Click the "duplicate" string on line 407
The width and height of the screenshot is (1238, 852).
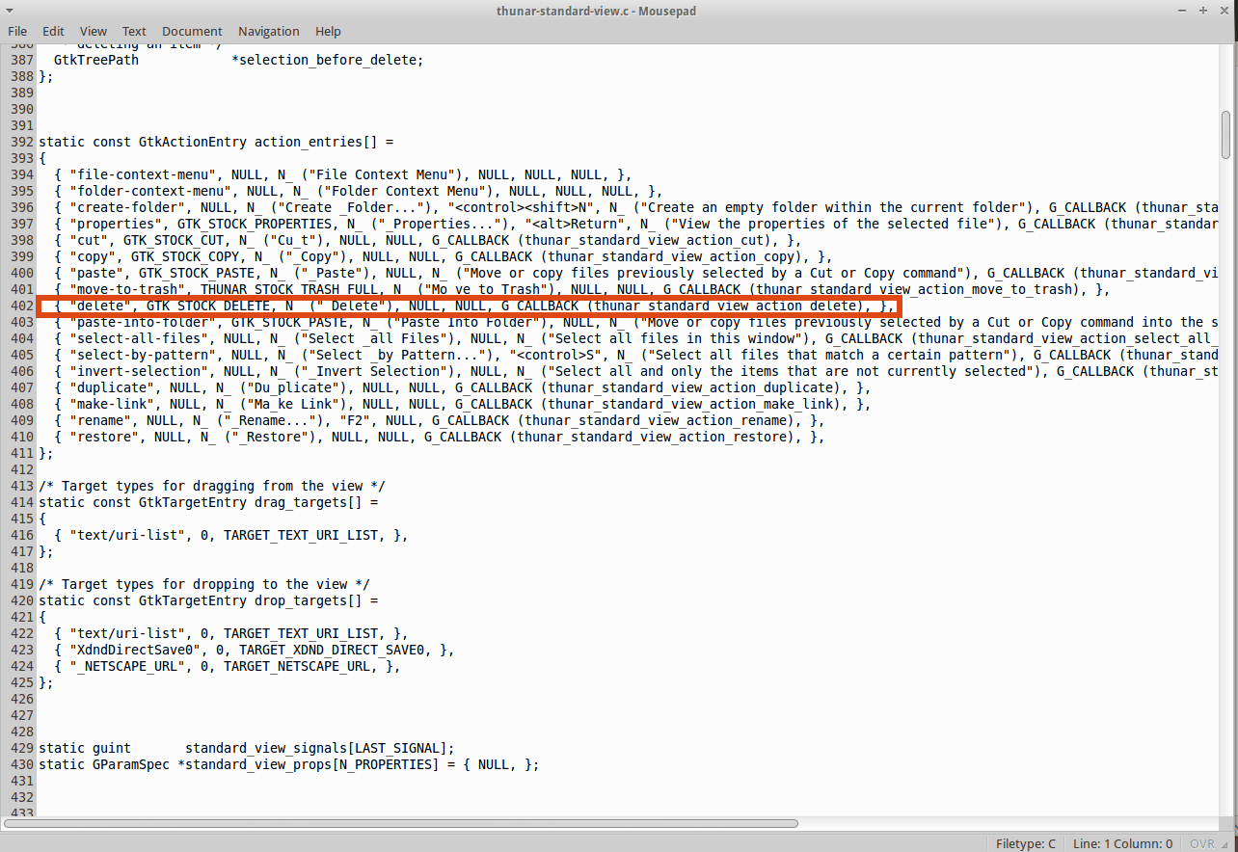pos(112,387)
